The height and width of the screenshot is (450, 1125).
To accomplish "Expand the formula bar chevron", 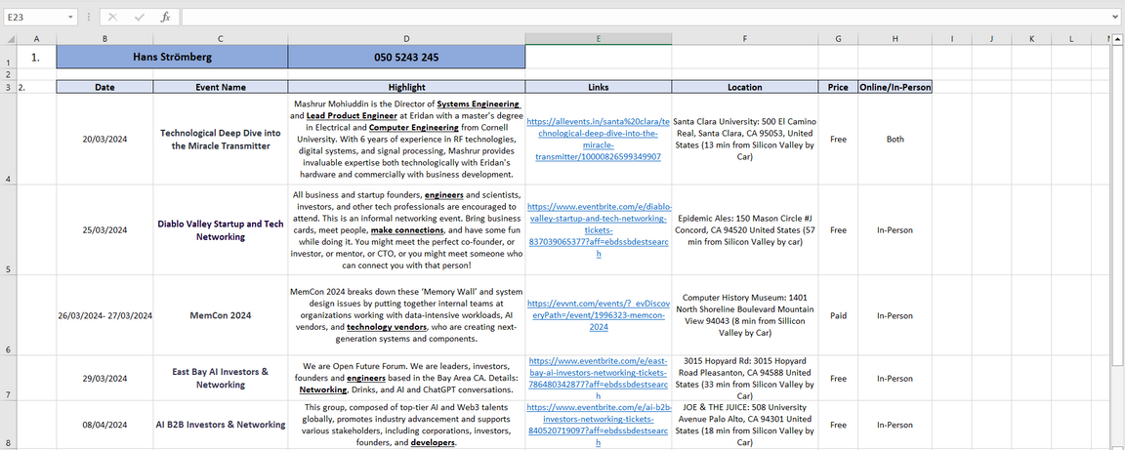I will [1115, 18].
